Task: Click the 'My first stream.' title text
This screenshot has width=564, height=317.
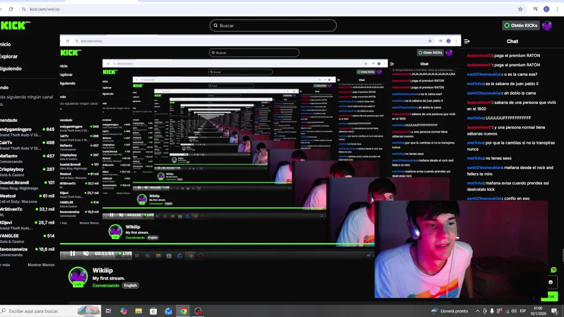Action: point(109,278)
